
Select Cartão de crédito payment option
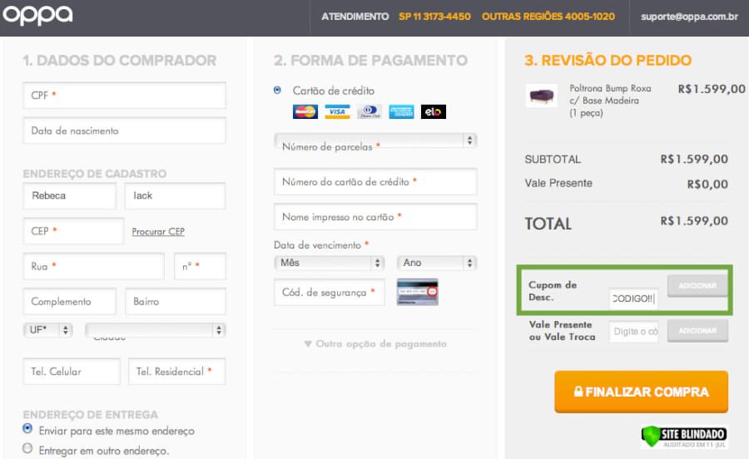click(278, 90)
